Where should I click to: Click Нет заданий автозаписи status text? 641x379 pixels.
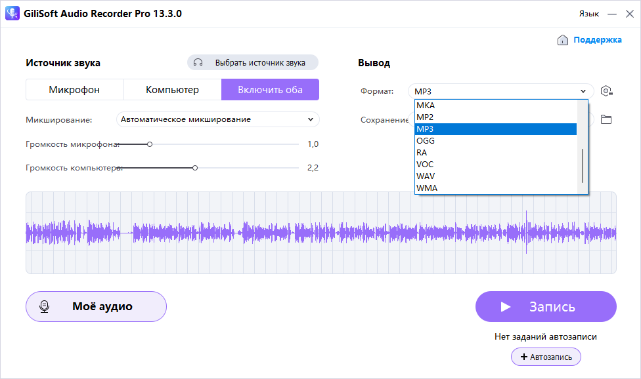[x=546, y=337]
